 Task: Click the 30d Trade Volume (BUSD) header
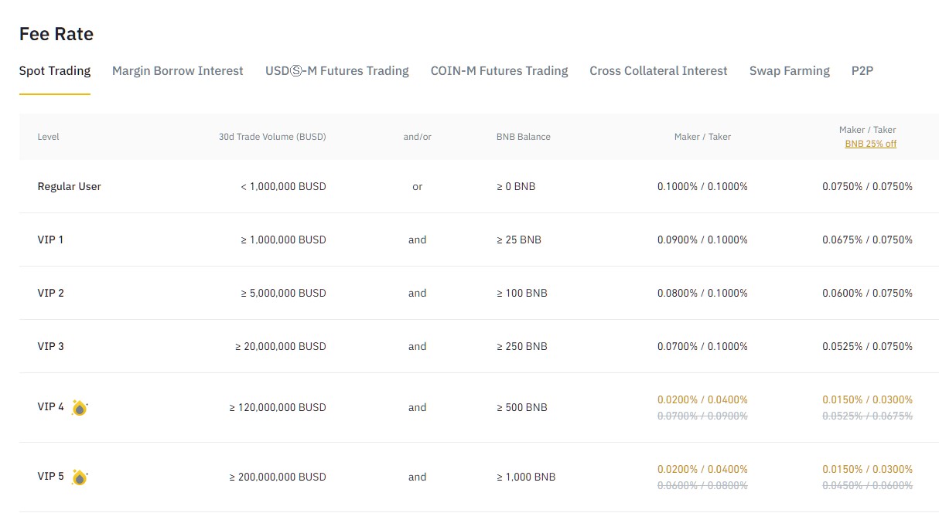coord(272,137)
